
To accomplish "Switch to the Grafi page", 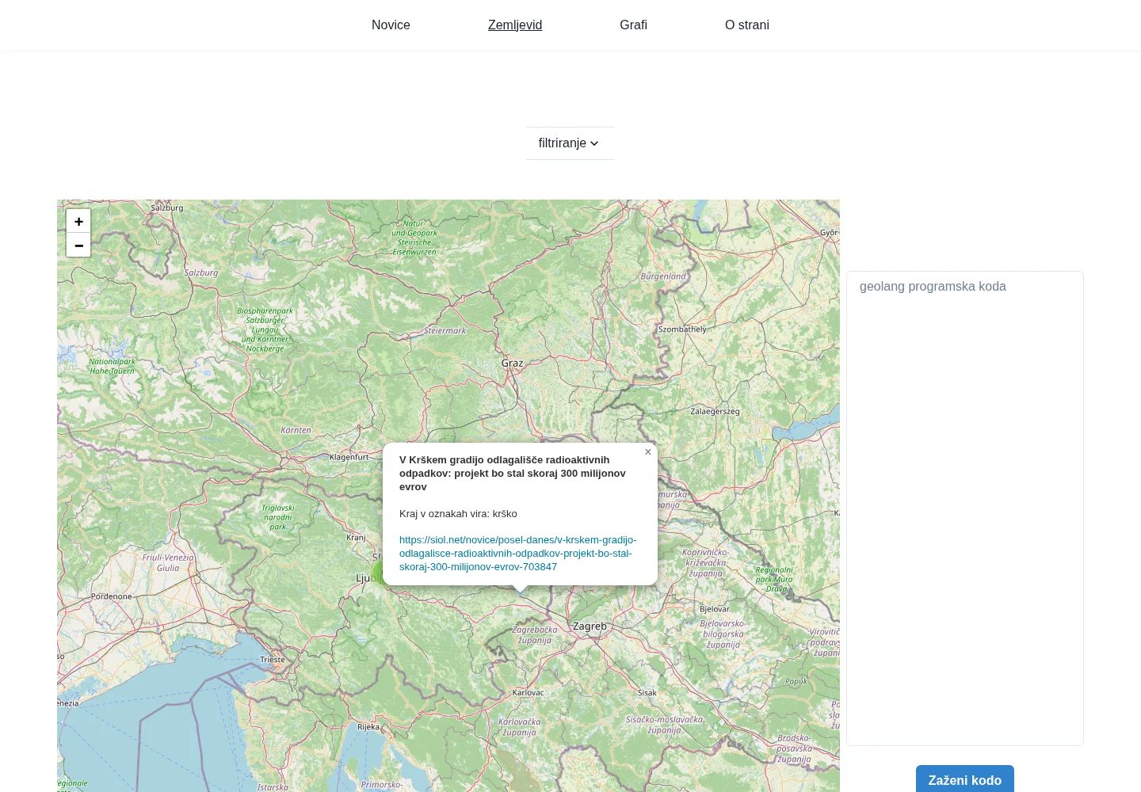I will 633,25.
